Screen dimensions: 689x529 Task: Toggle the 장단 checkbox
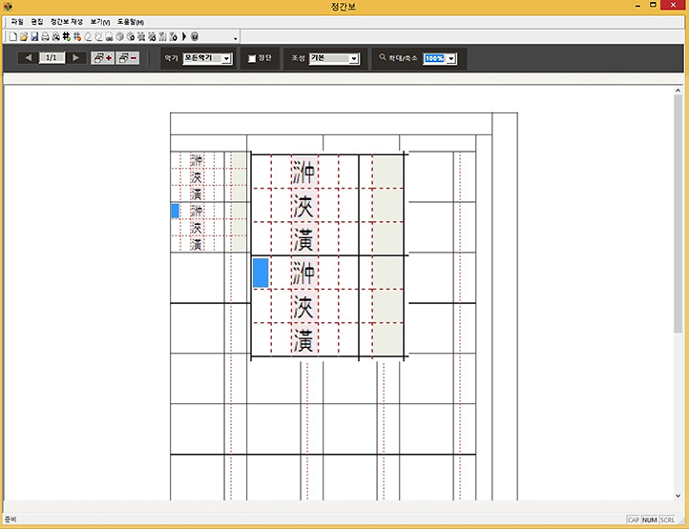coord(252,58)
